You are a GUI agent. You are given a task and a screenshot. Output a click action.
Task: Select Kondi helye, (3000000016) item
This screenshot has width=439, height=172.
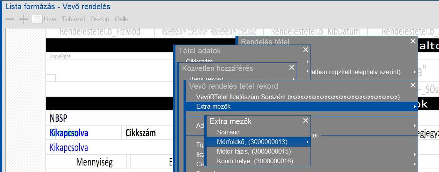[258, 161]
